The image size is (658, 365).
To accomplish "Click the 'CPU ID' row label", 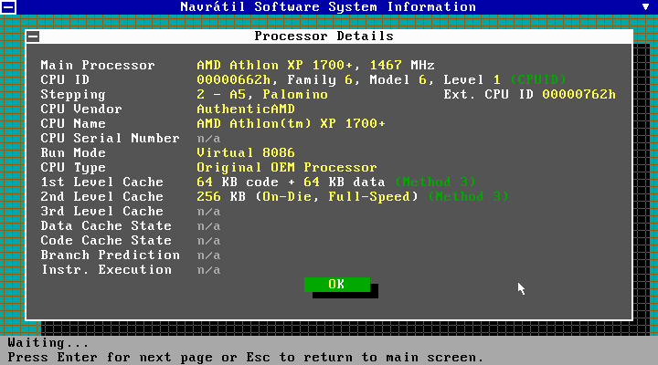I will pos(65,80).
